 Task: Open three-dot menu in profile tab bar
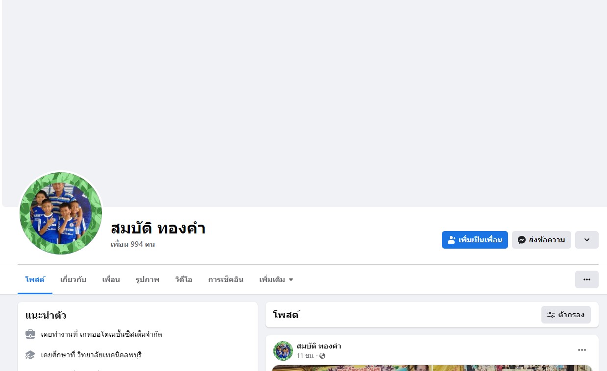pyautogui.click(x=587, y=279)
